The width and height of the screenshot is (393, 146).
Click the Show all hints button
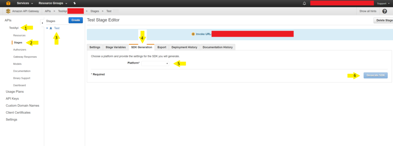(x=368, y=11)
